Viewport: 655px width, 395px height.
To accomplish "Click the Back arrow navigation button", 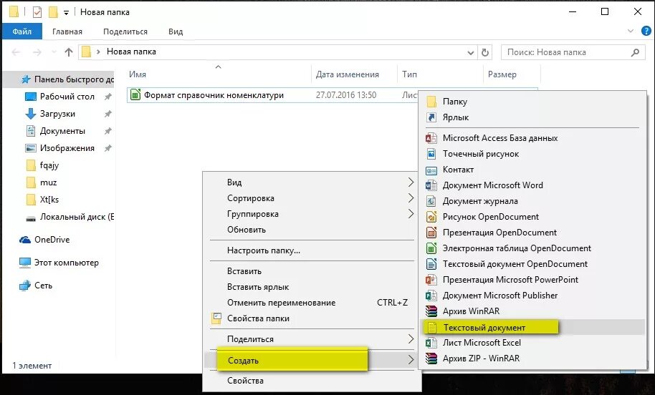I will coord(16,52).
